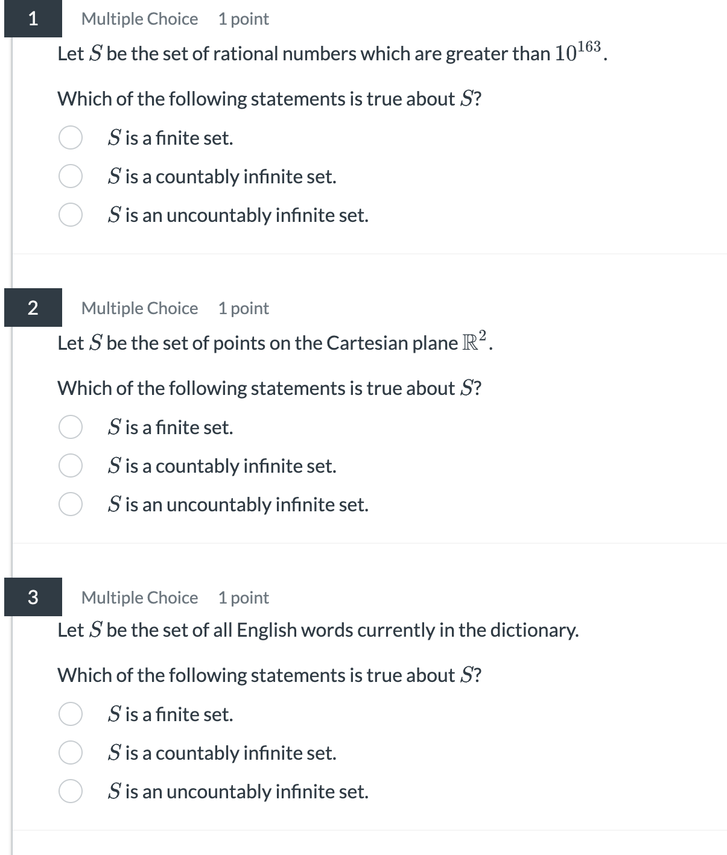
Task: Click the question 3 number badge
Action: (33, 598)
